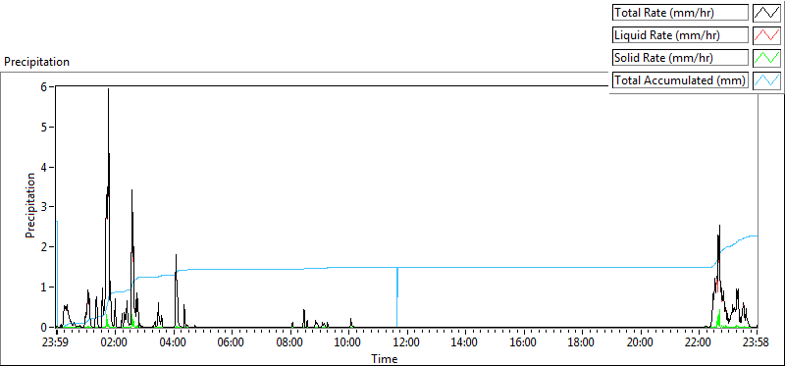Click the 6 maximum value on Y axis
Image resolution: width=785 pixels, height=366 pixels.
pyautogui.click(x=44, y=86)
